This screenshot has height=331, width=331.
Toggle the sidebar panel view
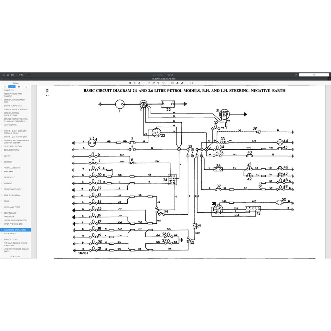[x=4, y=75]
